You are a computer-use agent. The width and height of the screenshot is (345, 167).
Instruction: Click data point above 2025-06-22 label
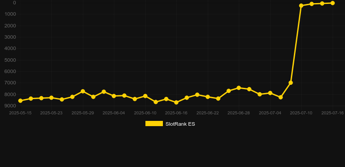[208, 97]
